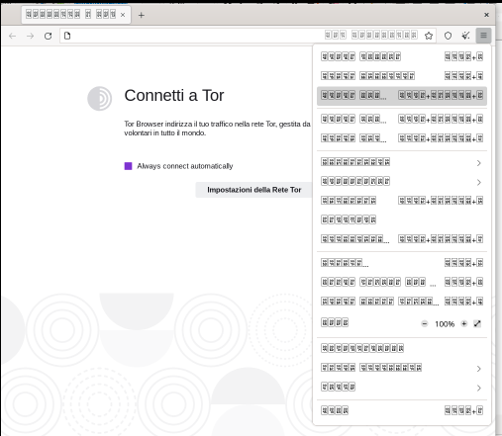502x436 pixels.
Task: Enable Always connect automatically checkbox
Action: (128, 166)
